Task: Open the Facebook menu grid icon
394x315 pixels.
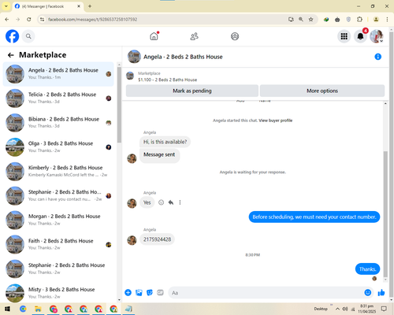Action: pyautogui.click(x=344, y=36)
